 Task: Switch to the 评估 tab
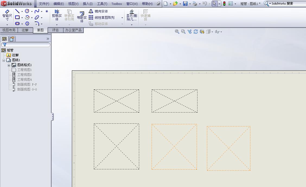pos(55,30)
